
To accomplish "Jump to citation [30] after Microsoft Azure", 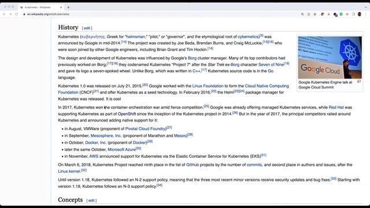I will click(138, 148).
